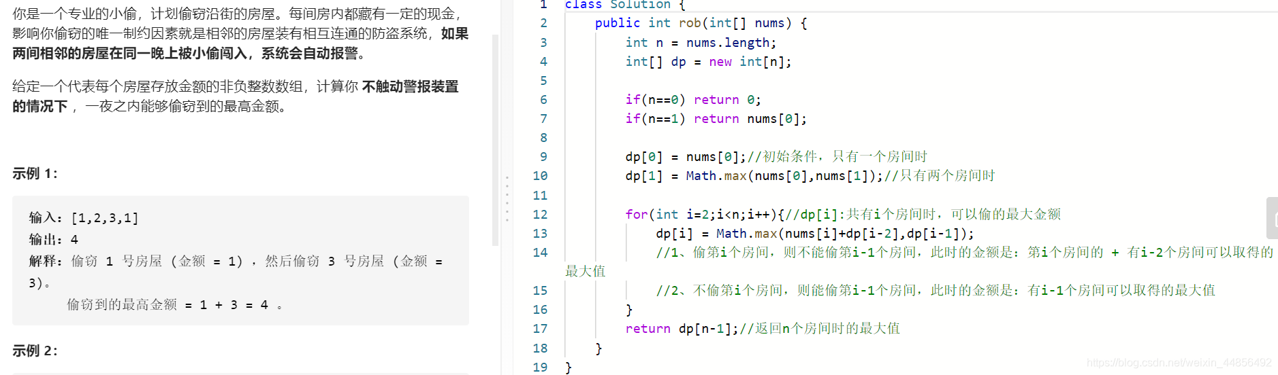1278x375 pixels.
Task: Click the comment starting '//2、不偷第i个房间'
Action: pos(936,291)
